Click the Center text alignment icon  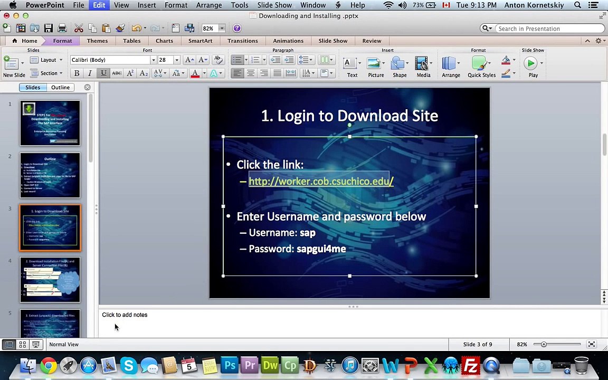tap(251, 73)
